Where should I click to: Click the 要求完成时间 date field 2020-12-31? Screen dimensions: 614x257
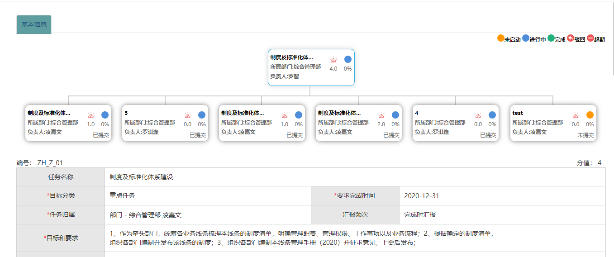[x=421, y=196]
